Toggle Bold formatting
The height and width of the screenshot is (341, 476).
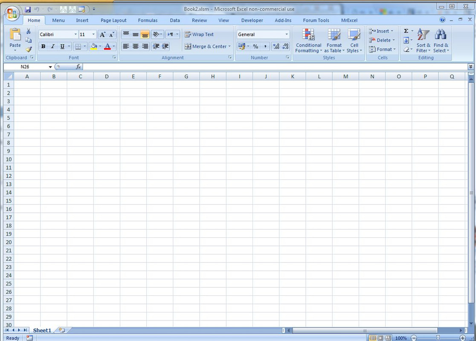[44, 46]
